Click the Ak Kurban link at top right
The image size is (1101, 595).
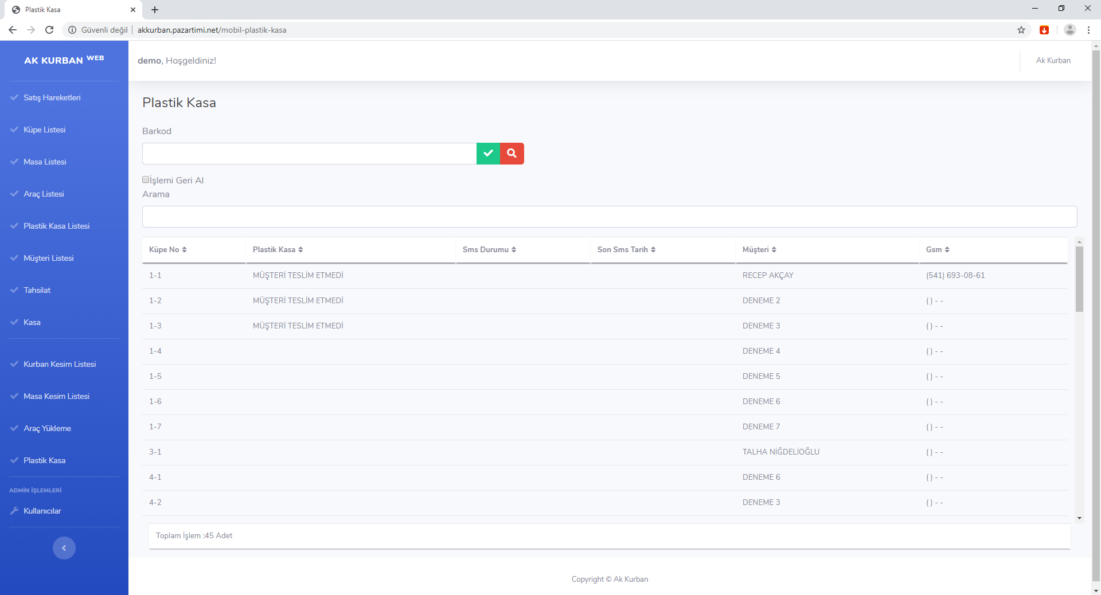click(1053, 60)
